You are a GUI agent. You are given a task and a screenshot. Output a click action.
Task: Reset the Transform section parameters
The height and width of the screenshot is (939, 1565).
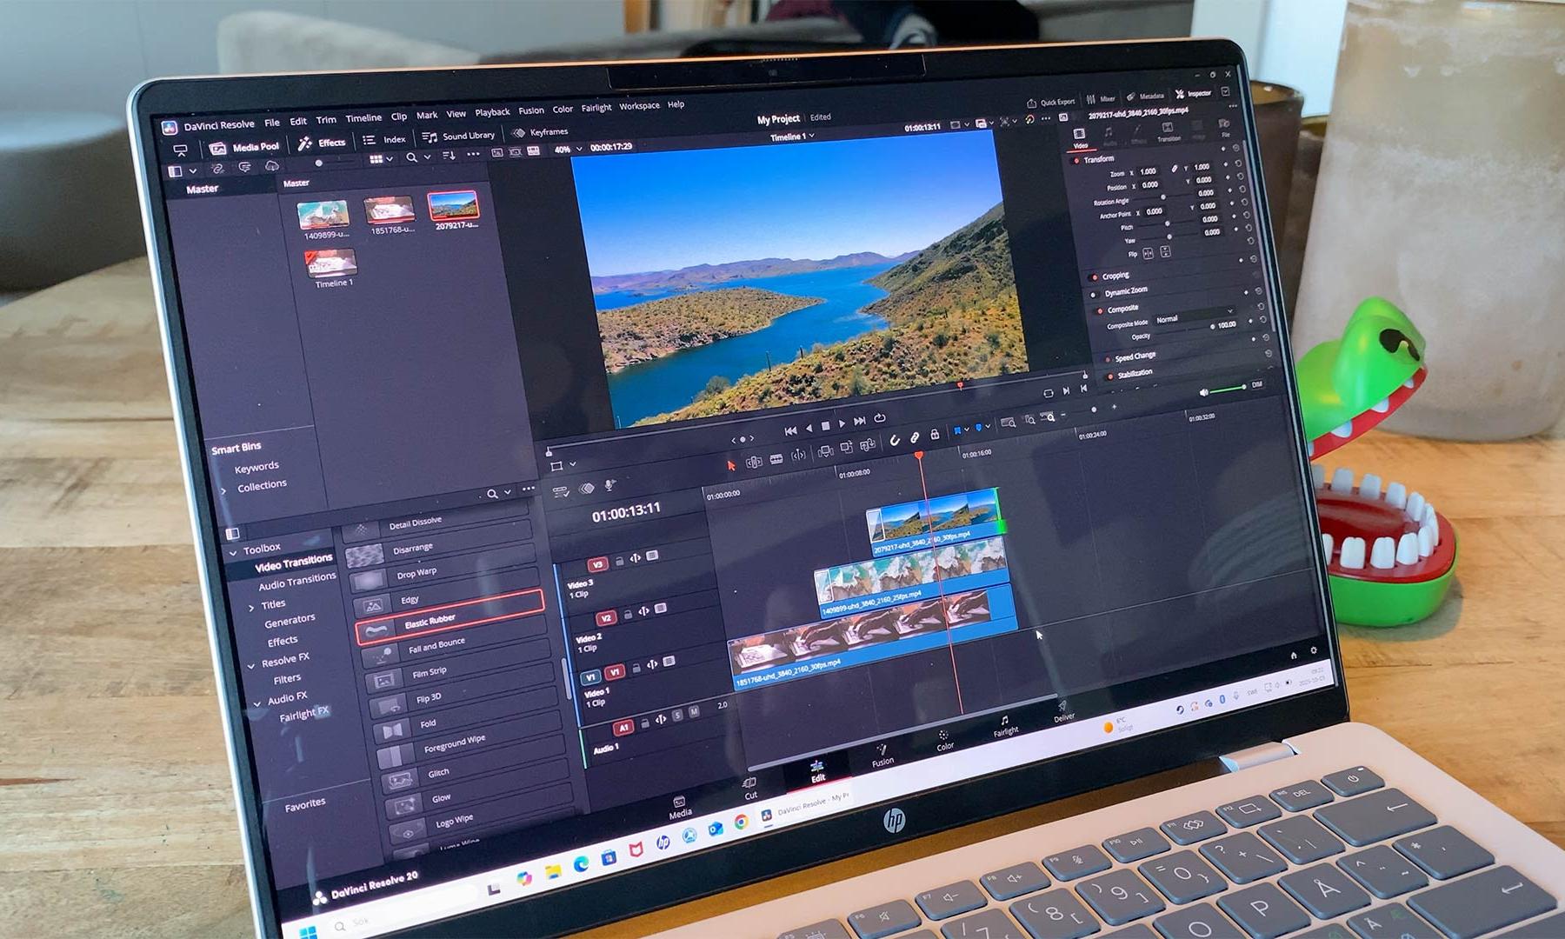click(x=1236, y=149)
